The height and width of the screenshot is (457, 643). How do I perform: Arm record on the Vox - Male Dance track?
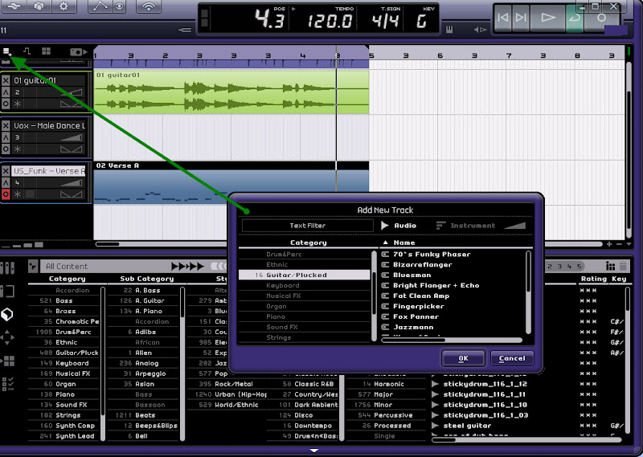coord(6,149)
